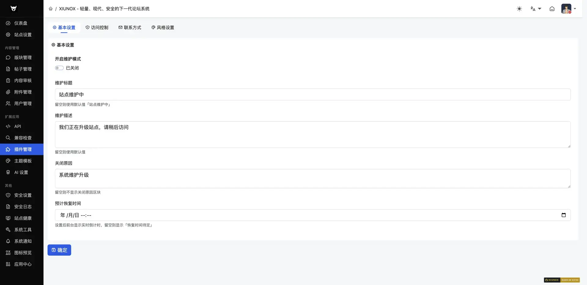Open the calendar picker icon
587x285 pixels.
click(563, 215)
